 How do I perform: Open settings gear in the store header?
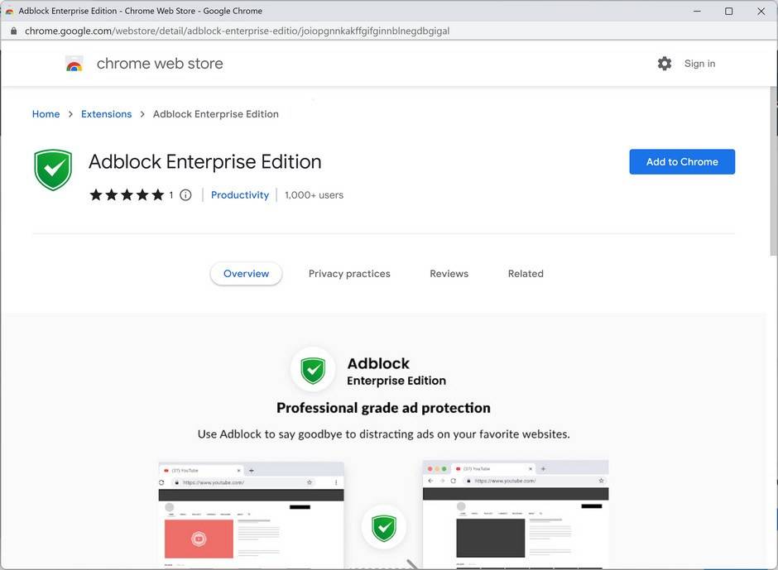(665, 64)
